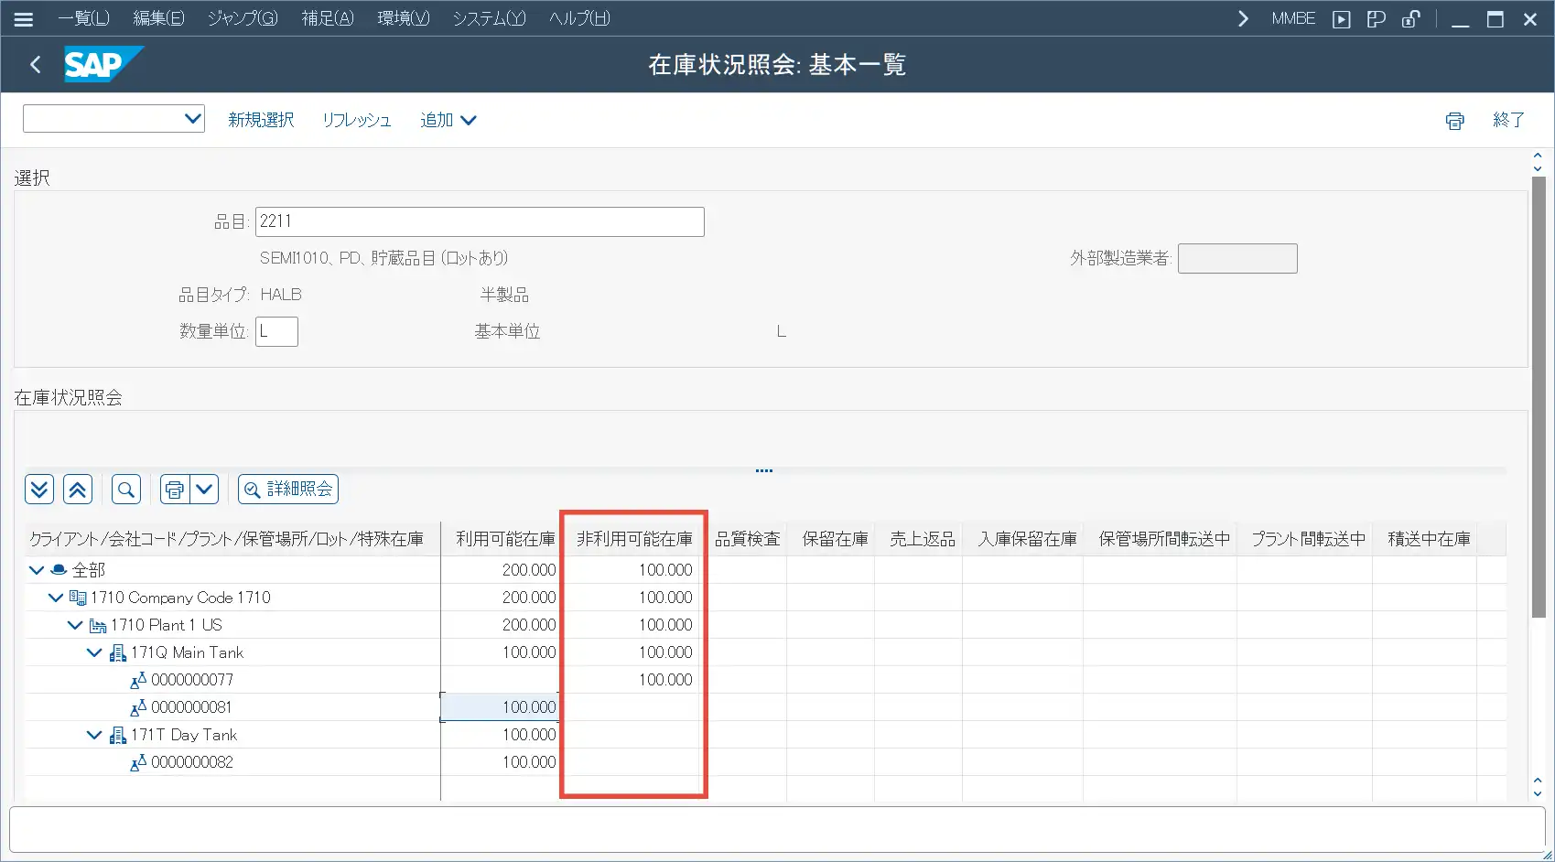Collapse the 171Q Main Tank branch

tap(93, 652)
